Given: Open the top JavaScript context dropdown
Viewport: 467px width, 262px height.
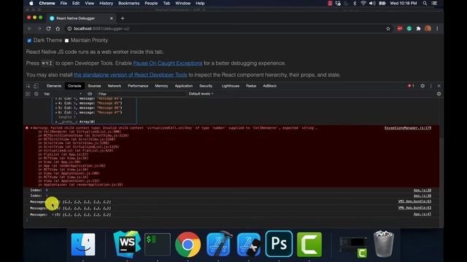Looking at the screenshot, I should (63, 94).
